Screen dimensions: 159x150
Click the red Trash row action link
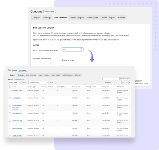17,108
